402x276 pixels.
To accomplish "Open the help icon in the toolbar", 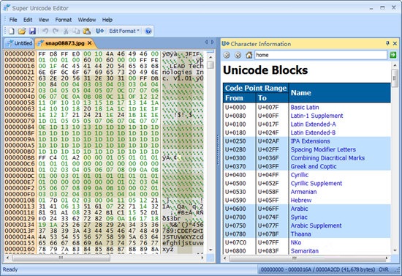I will coord(148,31).
